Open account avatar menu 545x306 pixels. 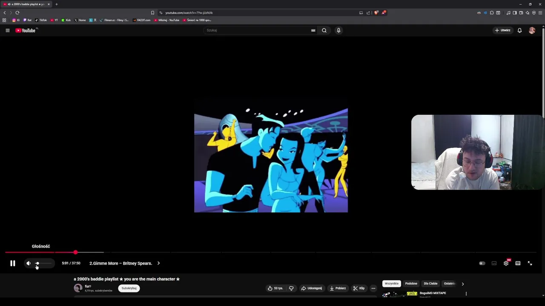(x=532, y=30)
